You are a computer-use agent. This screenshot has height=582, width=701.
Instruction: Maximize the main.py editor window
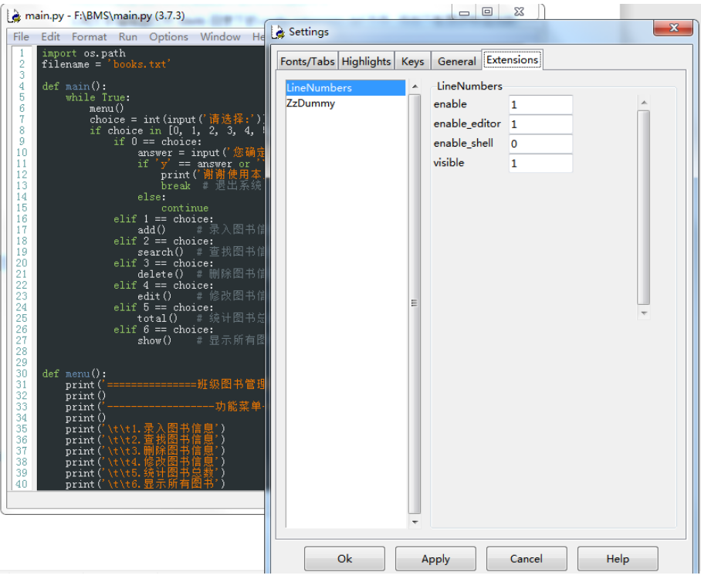click(x=487, y=12)
